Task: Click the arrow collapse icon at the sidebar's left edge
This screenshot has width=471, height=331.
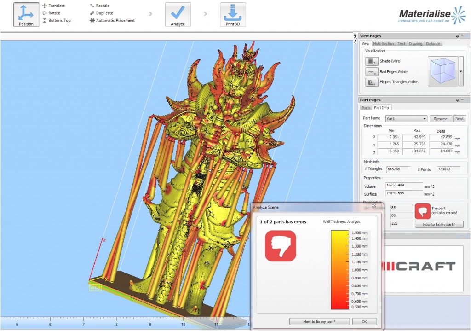Action: (x=356, y=41)
